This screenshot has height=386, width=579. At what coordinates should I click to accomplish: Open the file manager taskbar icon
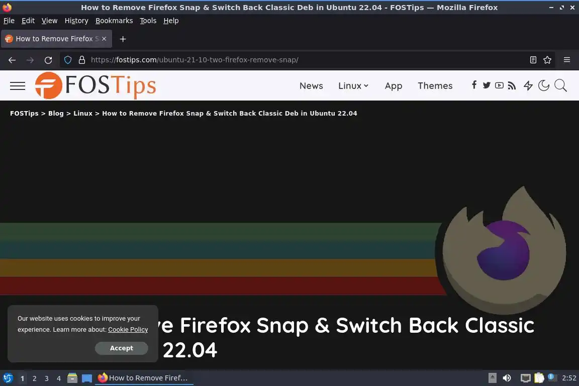pos(72,378)
